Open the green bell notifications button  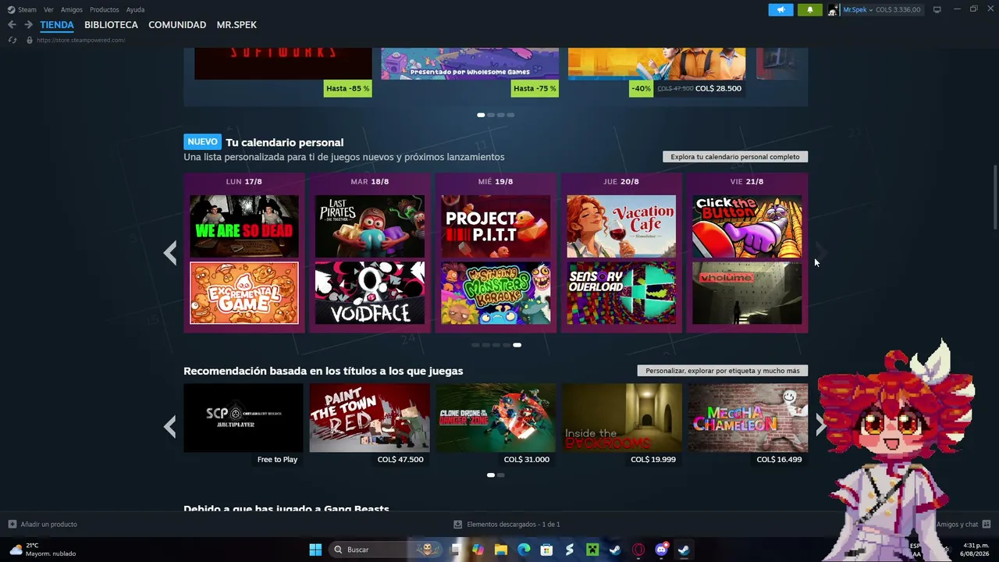810,10
